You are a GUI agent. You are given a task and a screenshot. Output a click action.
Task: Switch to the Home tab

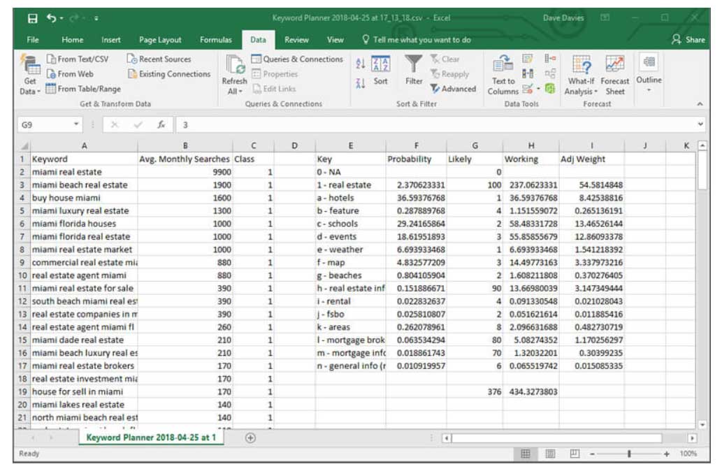(72, 40)
